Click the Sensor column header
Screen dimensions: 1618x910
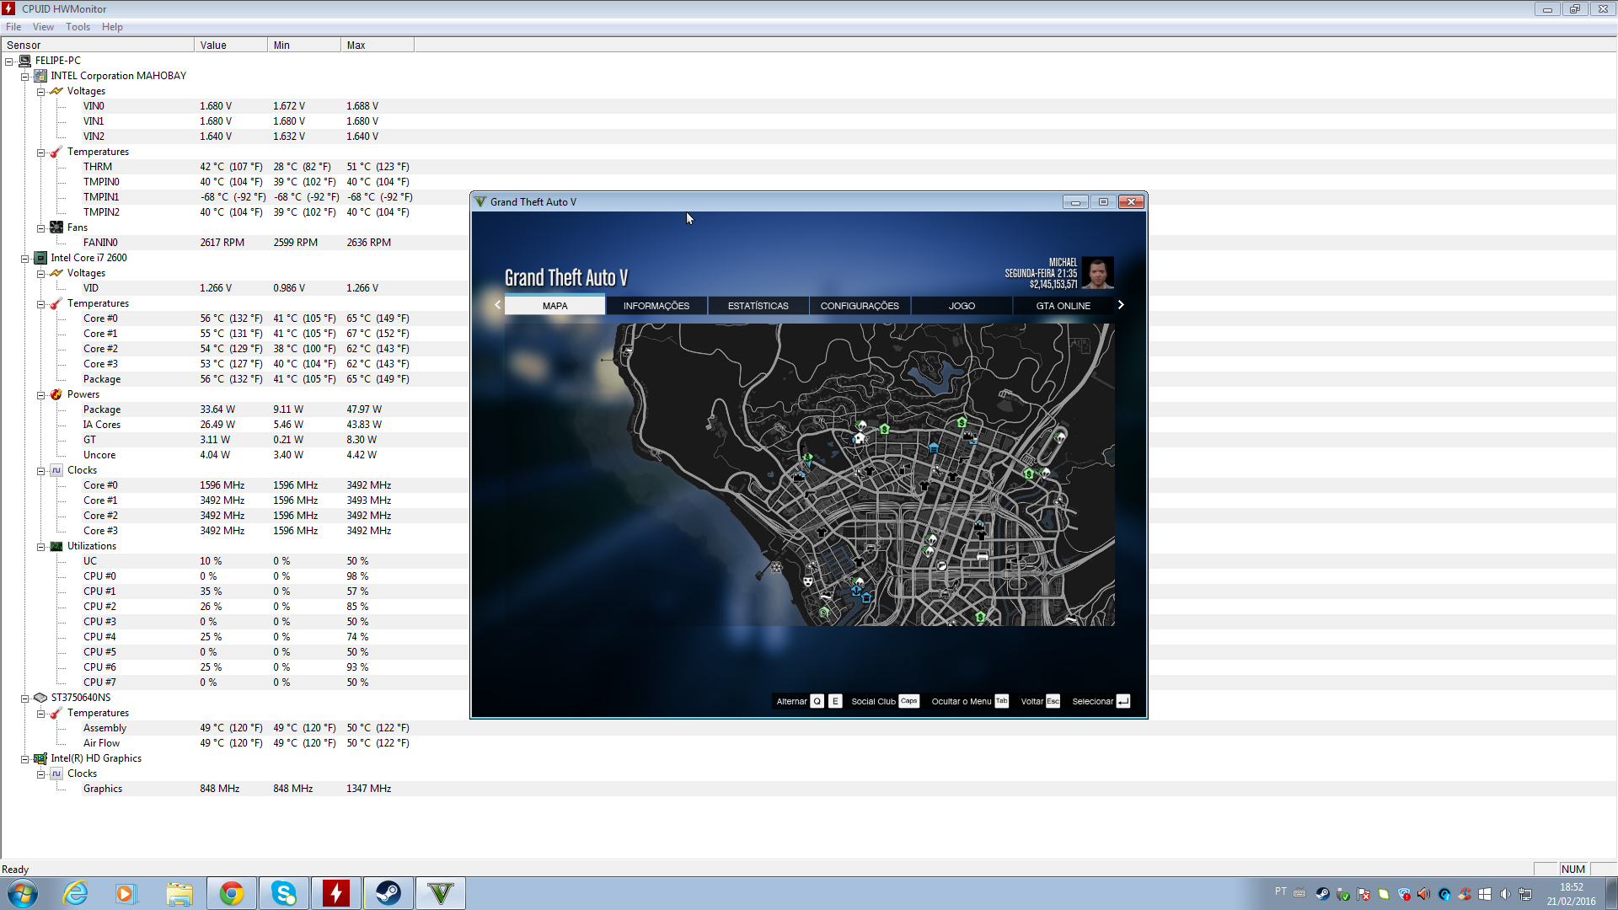97,45
